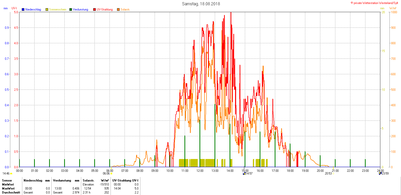The width and height of the screenshot is (401, 195).
Task: Click the moon time 14:57
Action: click(x=249, y=173)
